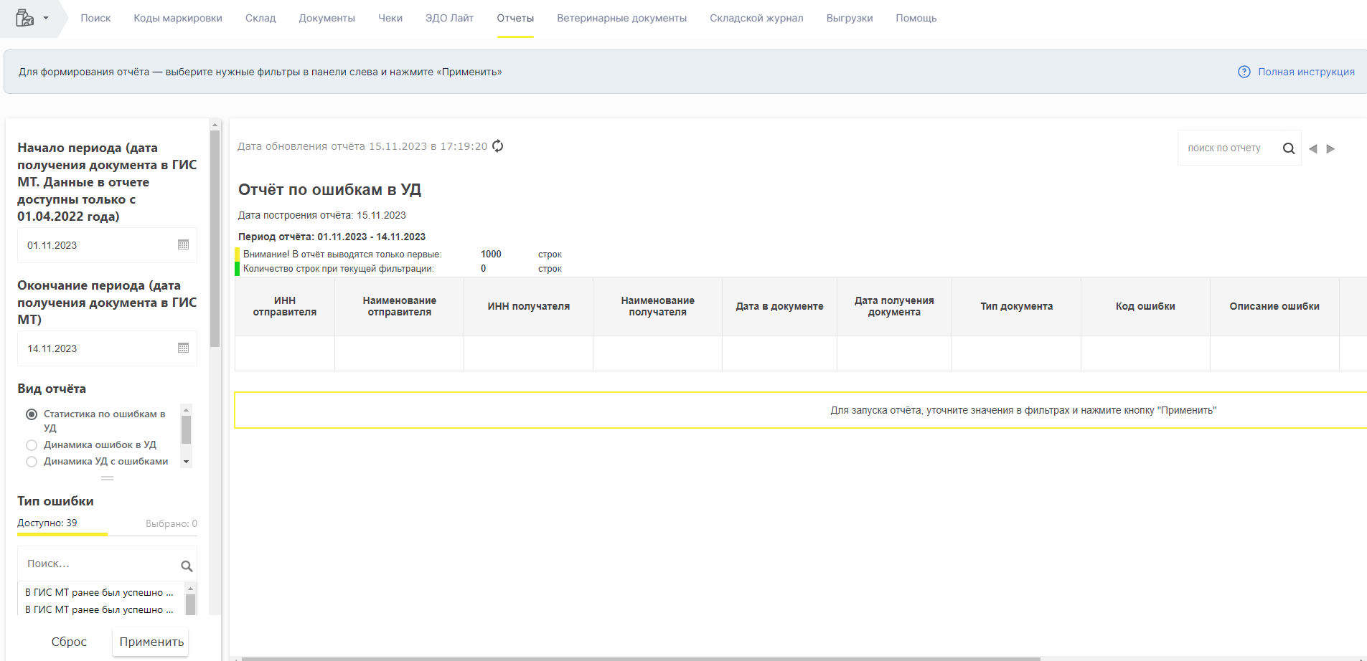Select 'Динамика ошибок в УД' radio option
Image resolution: width=1367 pixels, height=661 pixels.
tap(32, 445)
